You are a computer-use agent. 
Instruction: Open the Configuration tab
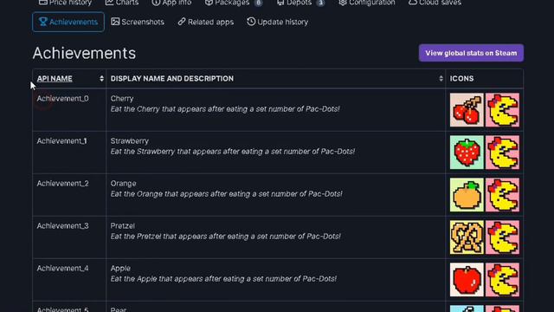pyautogui.click(x=367, y=3)
